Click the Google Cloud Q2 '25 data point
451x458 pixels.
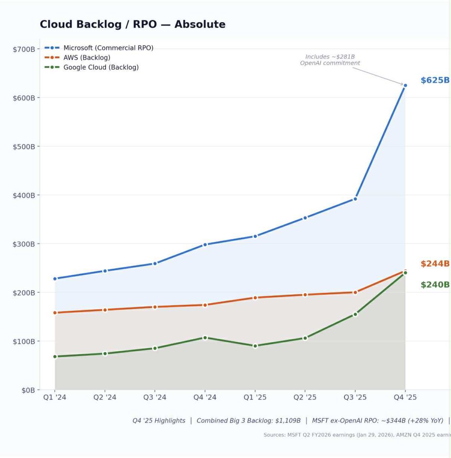point(305,338)
